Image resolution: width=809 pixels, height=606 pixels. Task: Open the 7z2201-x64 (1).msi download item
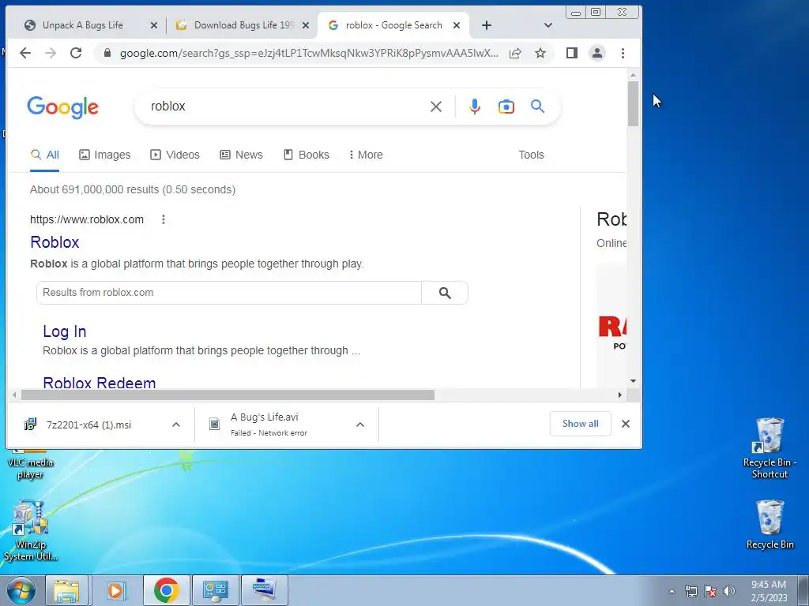click(x=88, y=425)
